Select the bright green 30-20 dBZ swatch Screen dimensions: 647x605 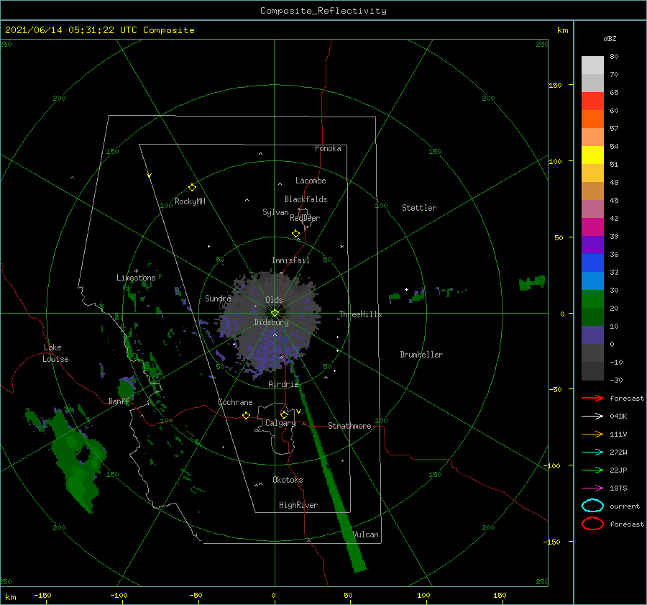point(592,299)
